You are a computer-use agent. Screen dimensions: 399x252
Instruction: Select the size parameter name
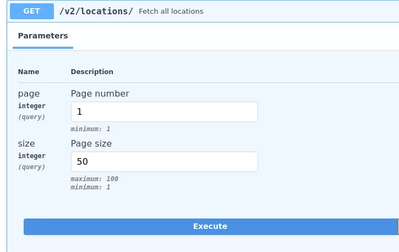pyautogui.click(x=26, y=144)
